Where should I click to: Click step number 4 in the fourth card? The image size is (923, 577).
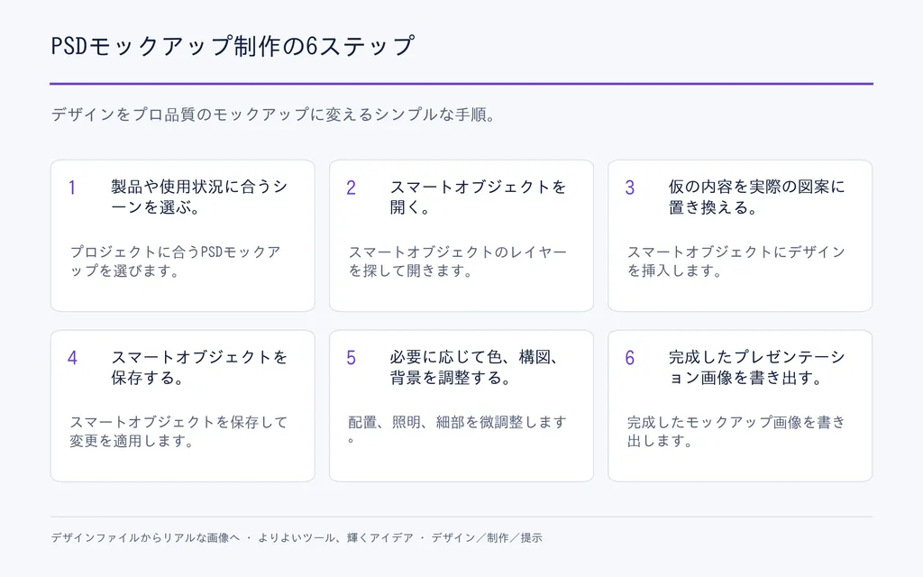coord(72,357)
